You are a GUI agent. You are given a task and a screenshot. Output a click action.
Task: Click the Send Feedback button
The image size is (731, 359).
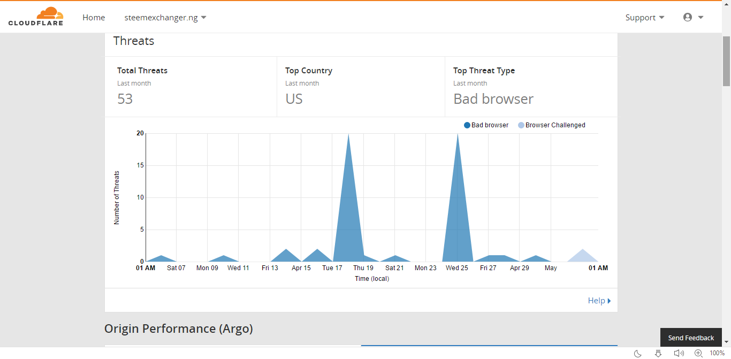pyautogui.click(x=691, y=338)
